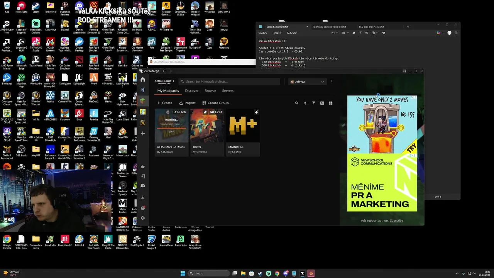This screenshot has height=278, width=494.
Task: Open the Upravit menu in Notepad
Action: [277, 33]
